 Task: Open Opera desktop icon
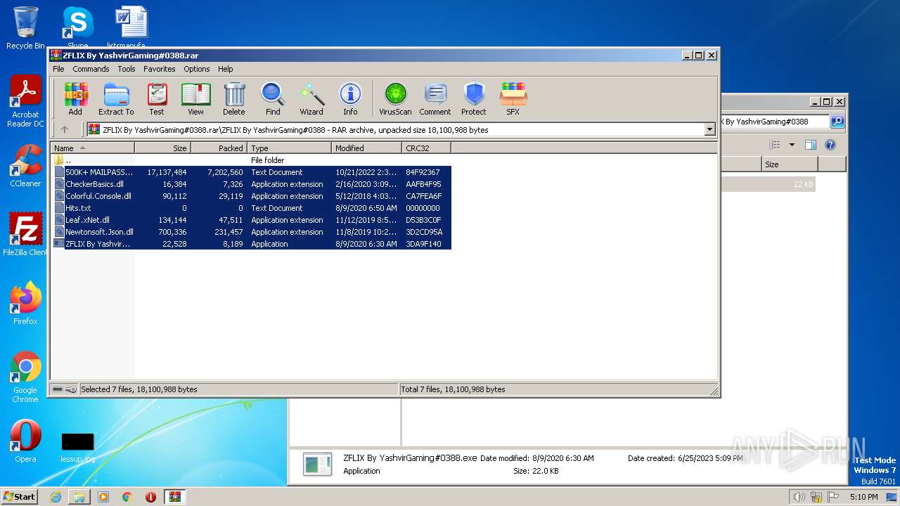(25, 441)
